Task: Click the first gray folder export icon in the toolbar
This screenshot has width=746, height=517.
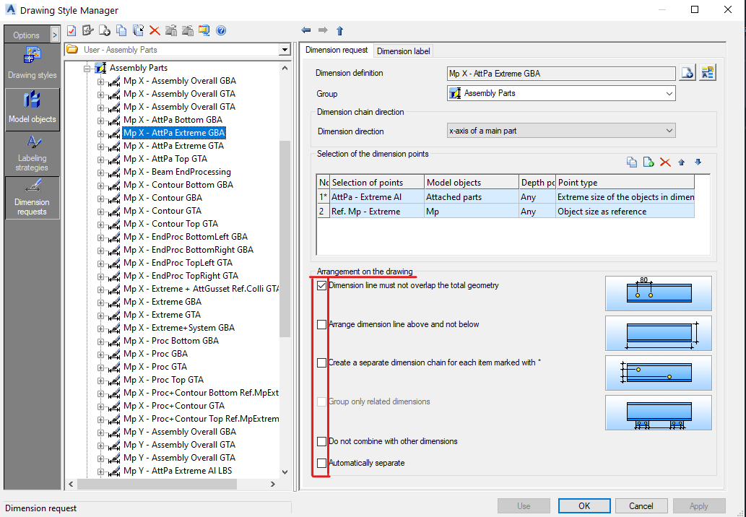Action: coord(171,31)
